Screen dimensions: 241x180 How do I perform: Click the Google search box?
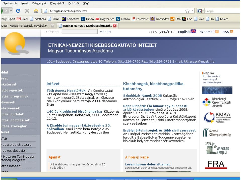223,11
